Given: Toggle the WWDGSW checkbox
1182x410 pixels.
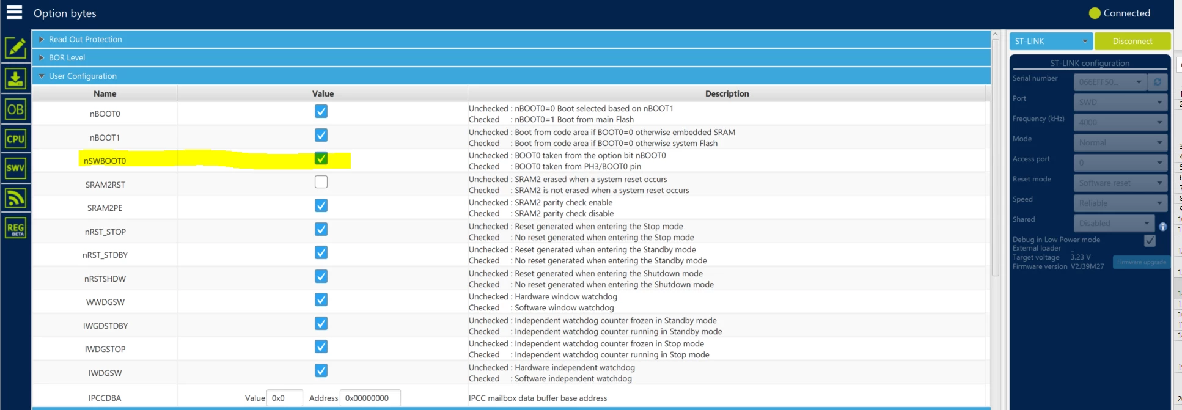Looking at the screenshot, I should pos(321,299).
